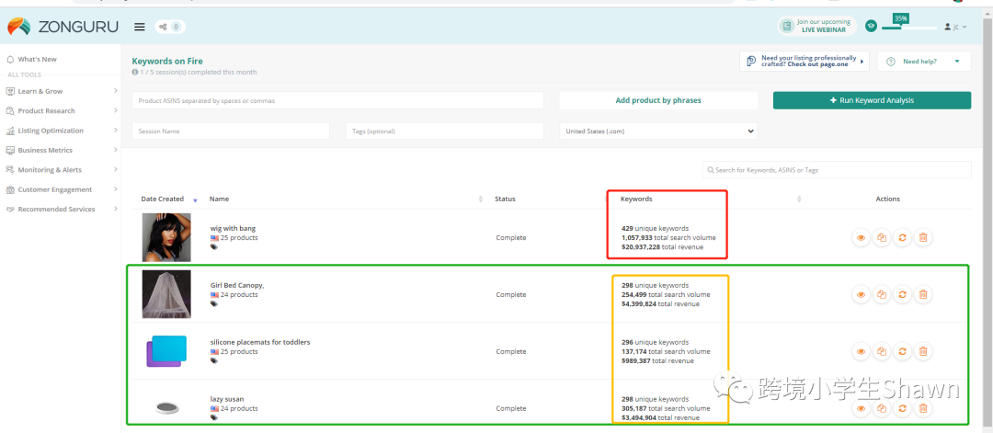
Task: Click the sessions completed info icon
Action: [134, 72]
